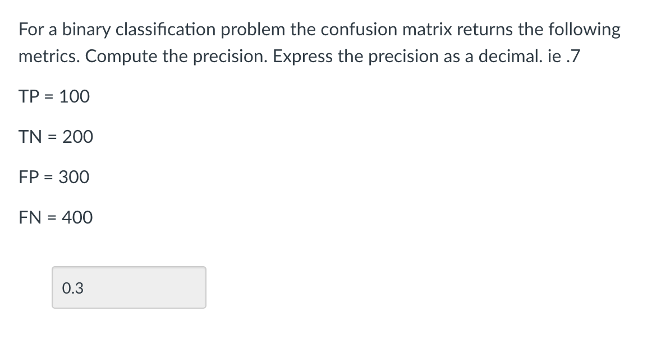The height and width of the screenshot is (344, 670).
Task: Click the TP = 100 metric line
Action: (x=53, y=96)
